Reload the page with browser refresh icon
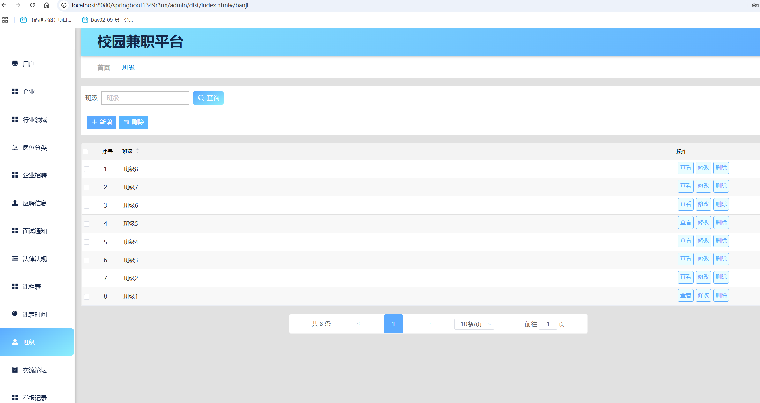Screen dimensions: 760x403 32,5
